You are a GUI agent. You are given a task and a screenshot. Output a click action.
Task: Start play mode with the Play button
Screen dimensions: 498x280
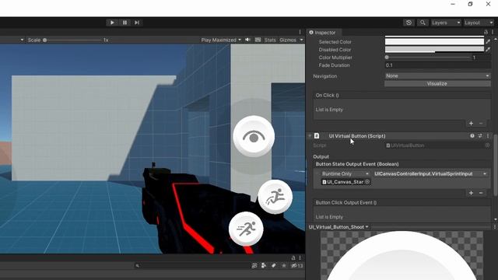(112, 23)
